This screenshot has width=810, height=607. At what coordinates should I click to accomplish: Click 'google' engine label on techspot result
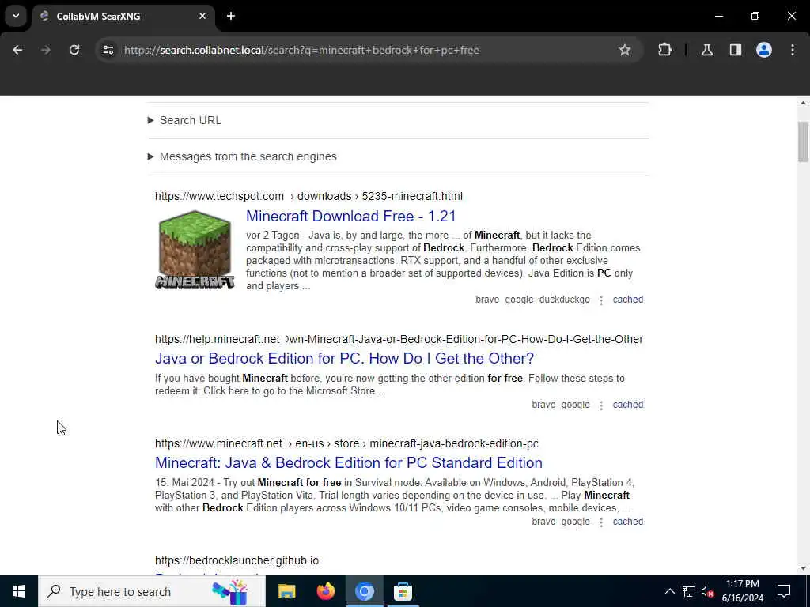519,300
